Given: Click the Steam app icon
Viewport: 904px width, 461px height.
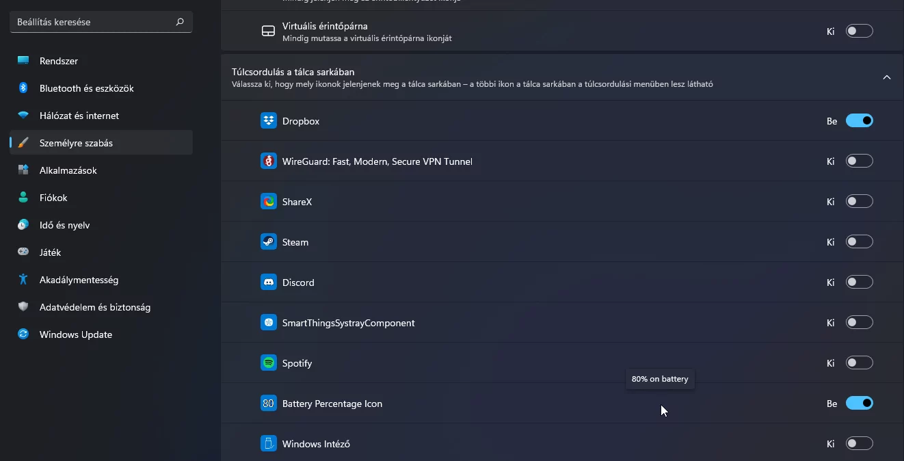Looking at the screenshot, I should (x=269, y=242).
